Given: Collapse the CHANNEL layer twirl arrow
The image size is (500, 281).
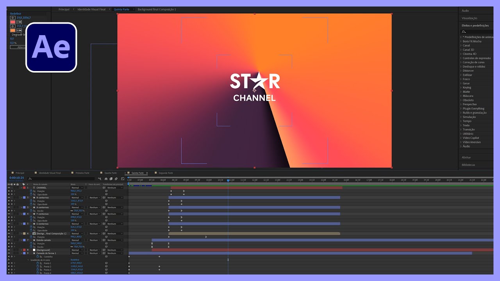Looking at the screenshot, I should (21, 188).
